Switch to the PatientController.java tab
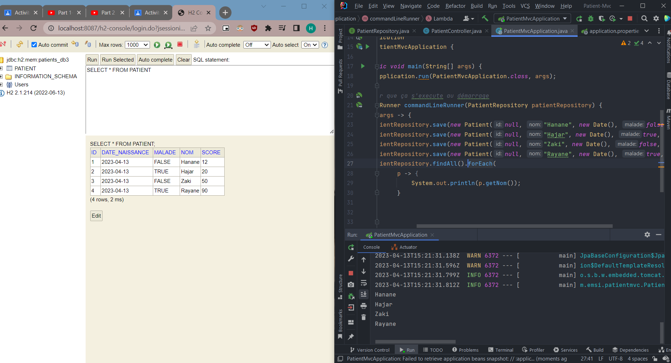The width and height of the screenshot is (671, 363). coord(456,31)
